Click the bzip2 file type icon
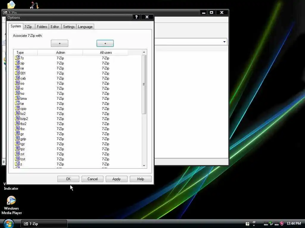 tap(17, 118)
